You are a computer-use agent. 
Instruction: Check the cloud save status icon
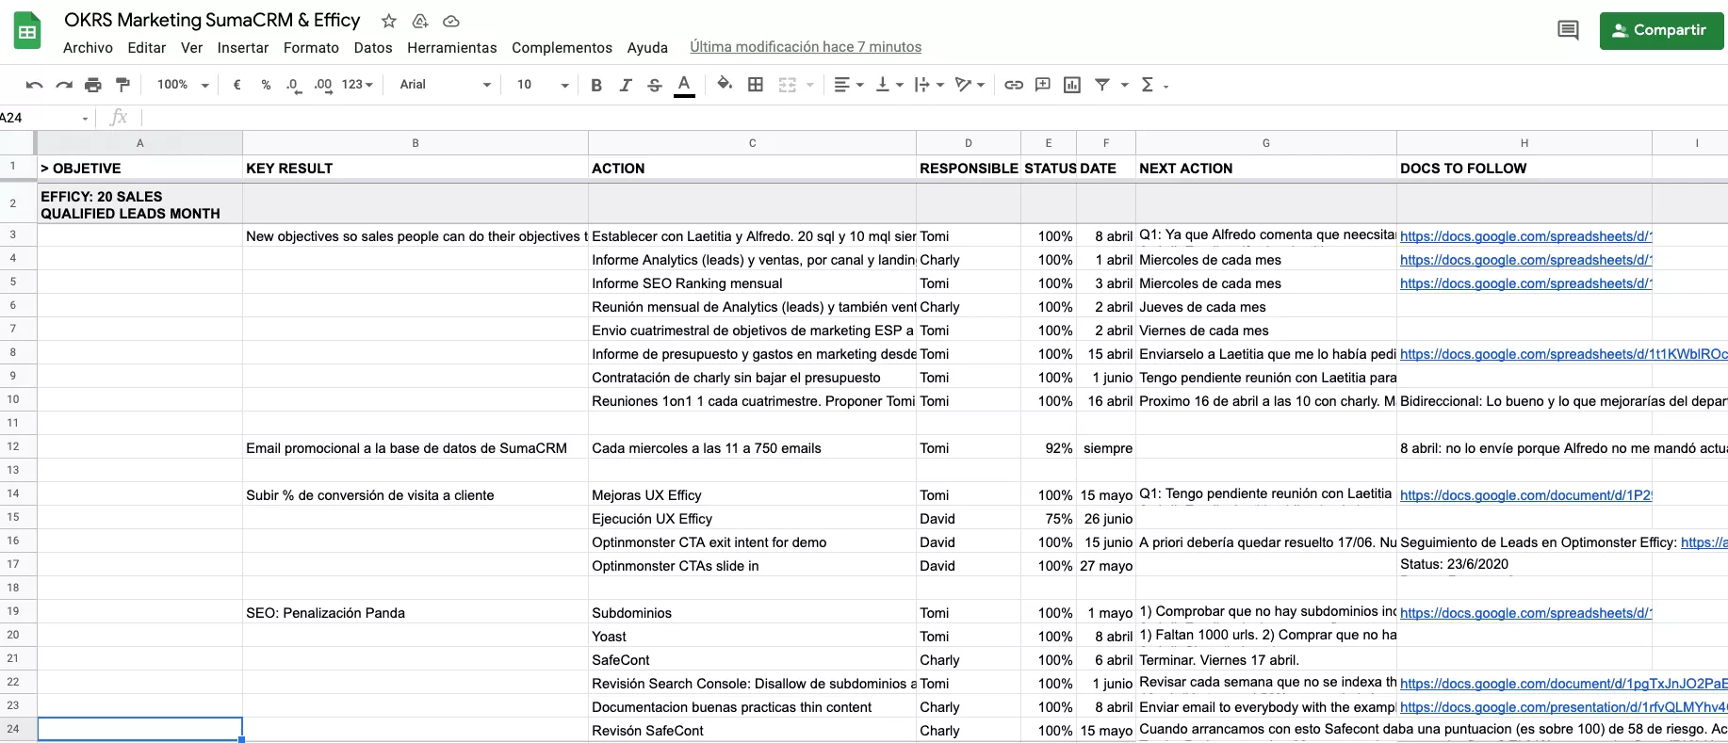pos(451,21)
